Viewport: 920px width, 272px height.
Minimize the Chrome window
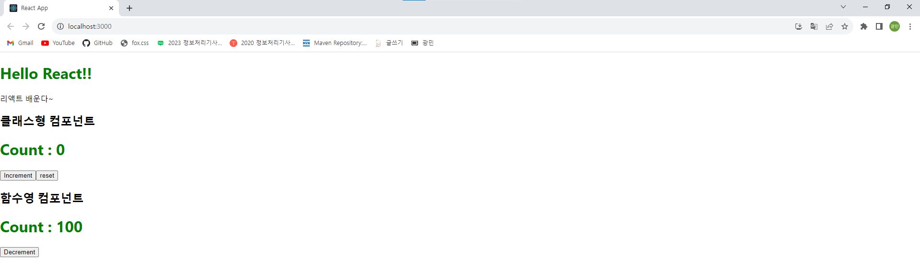tap(865, 7)
